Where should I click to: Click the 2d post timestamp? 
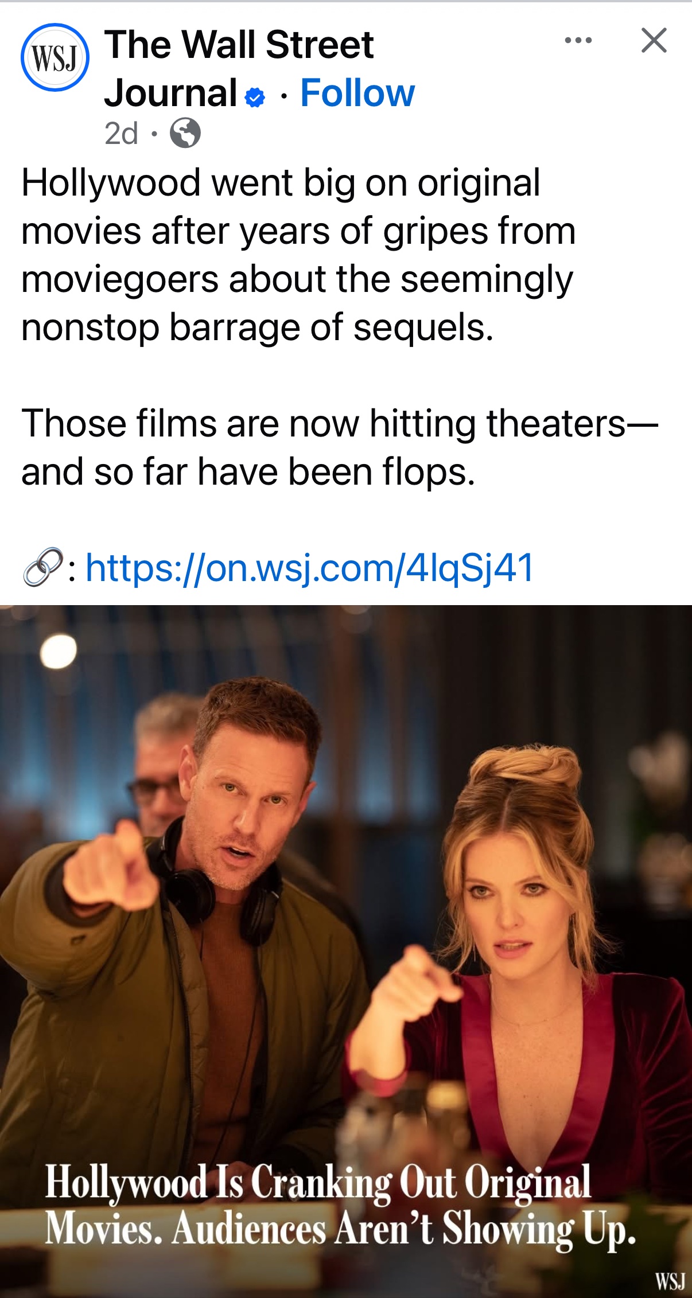coord(121,134)
